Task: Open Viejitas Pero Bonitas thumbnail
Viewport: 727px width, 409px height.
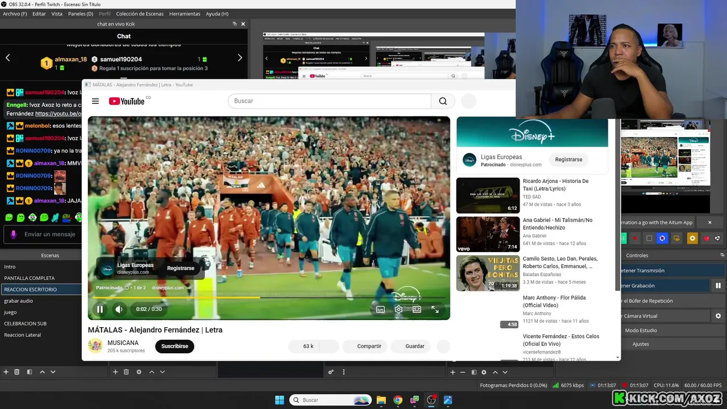Action: click(x=488, y=273)
